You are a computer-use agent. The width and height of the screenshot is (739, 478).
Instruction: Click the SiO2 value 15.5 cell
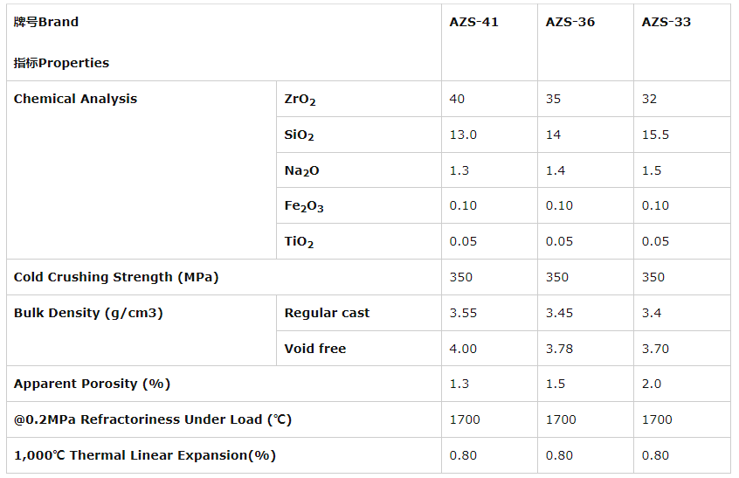655,135
